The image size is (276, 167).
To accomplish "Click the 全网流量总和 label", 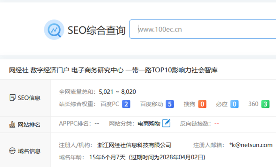I will [77, 92].
